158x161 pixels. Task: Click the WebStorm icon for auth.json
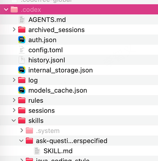[x=22, y=40]
